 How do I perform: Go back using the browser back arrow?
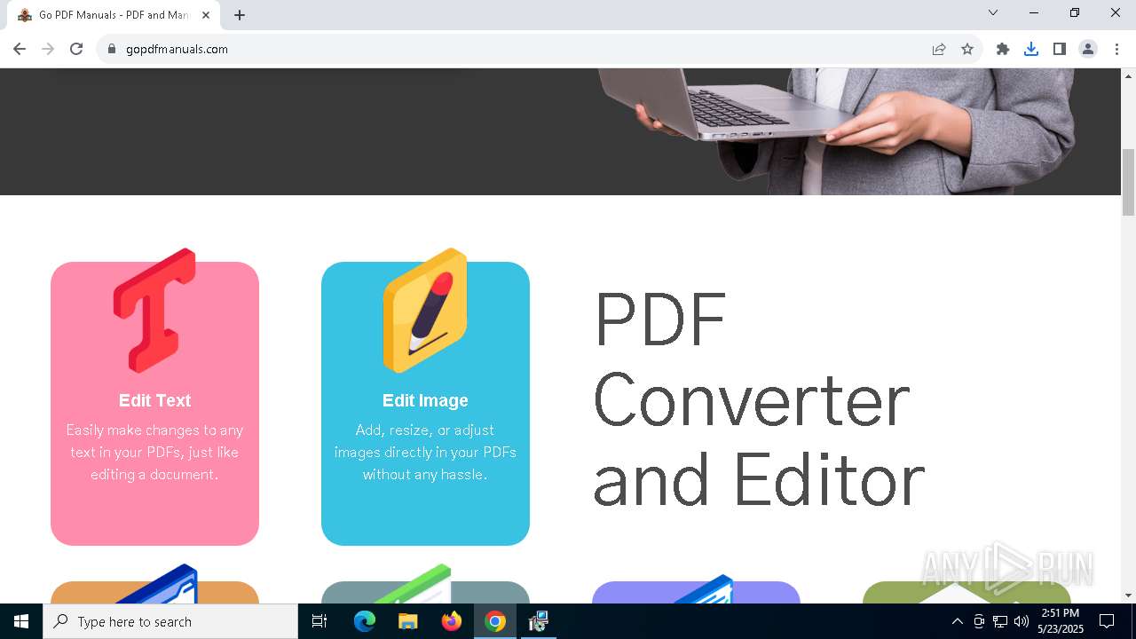[20, 49]
